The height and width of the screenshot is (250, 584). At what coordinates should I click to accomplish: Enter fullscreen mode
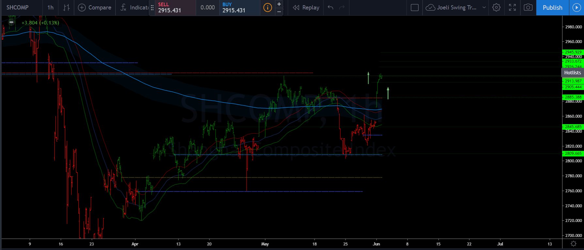click(x=512, y=7)
